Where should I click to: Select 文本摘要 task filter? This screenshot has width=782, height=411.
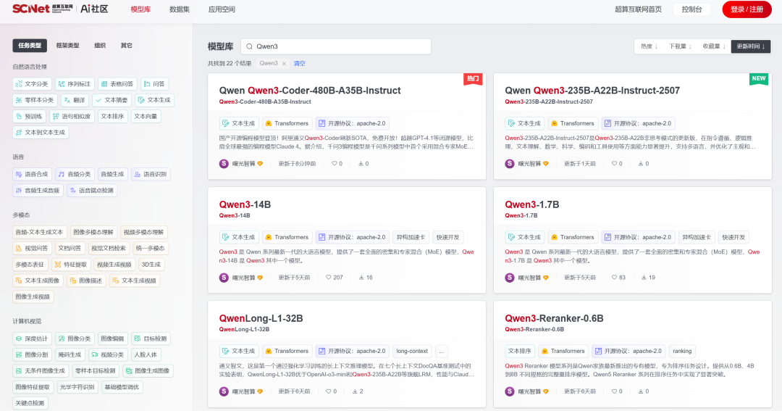pyautogui.click(x=112, y=100)
